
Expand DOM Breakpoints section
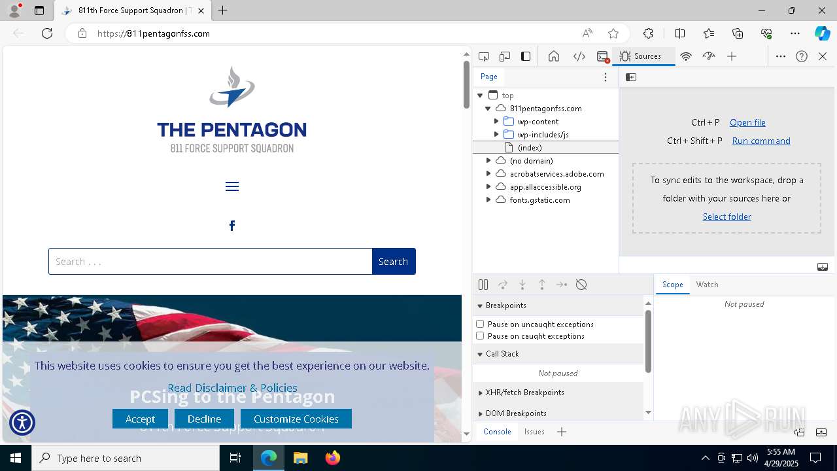pyautogui.click(x=558, y=413)
